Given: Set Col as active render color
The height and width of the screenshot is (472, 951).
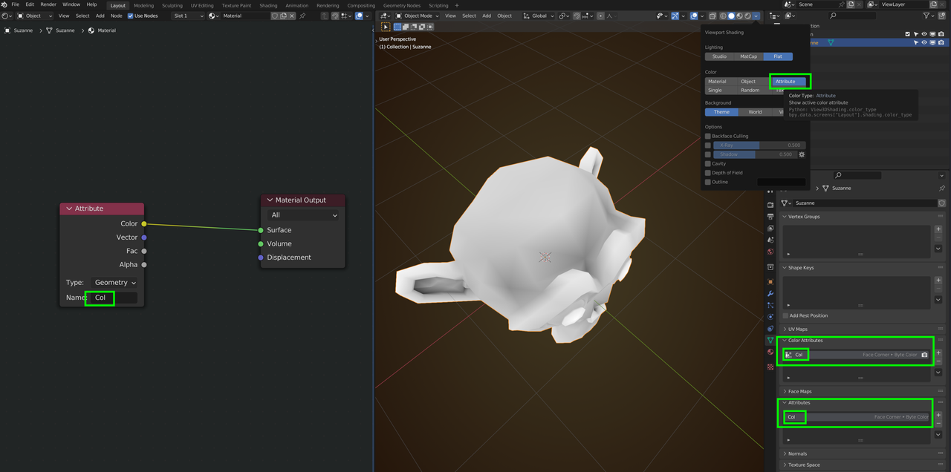Looking at the screenshot, I should [924, 355].
